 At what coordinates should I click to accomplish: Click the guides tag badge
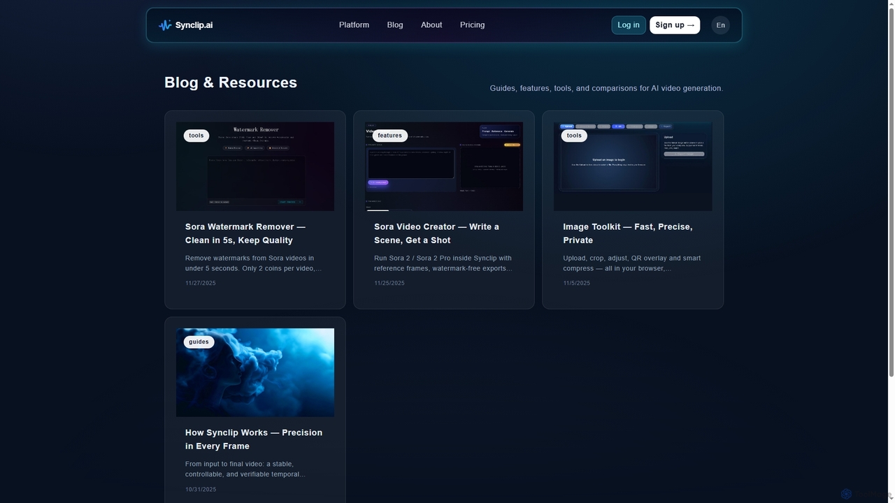[199, 342]
